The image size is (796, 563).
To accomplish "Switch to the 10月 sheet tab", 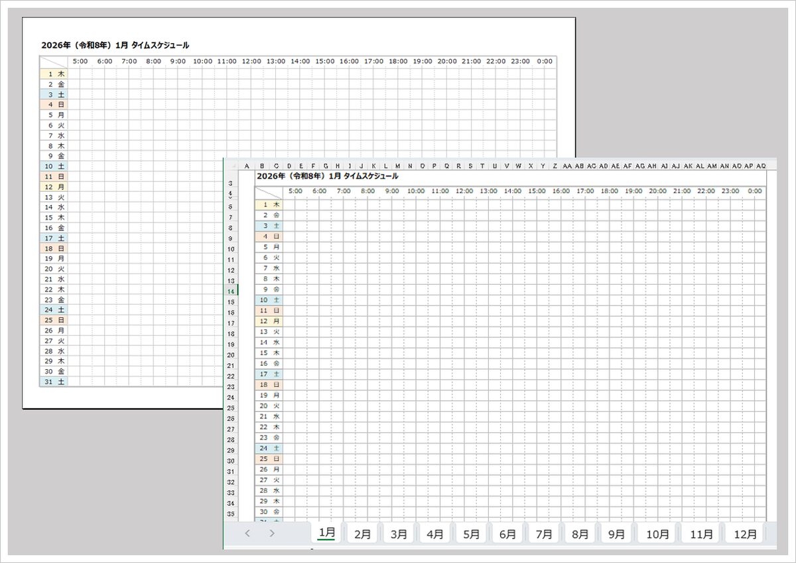I will coord(657,533).
